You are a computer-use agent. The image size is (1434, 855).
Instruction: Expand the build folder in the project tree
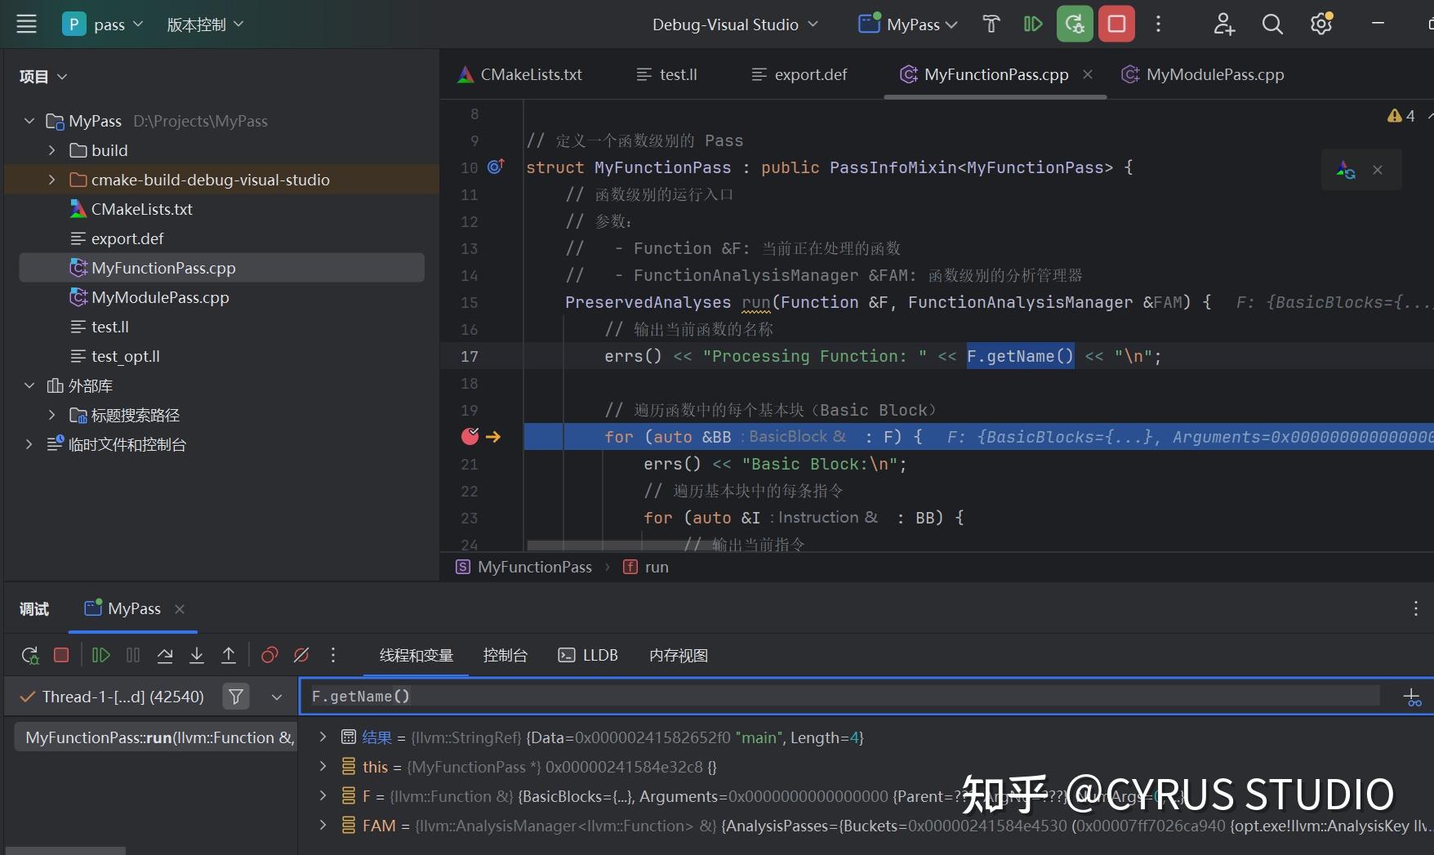(x=51, y=149)
